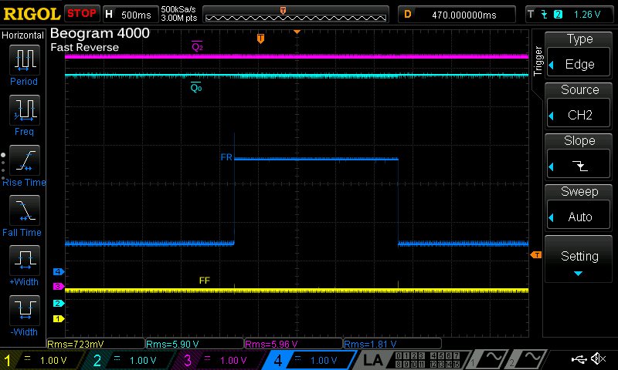Choose the Rise Time measurement icon
The width and height of the screenshot is (618, 370).
tap(24, 160)
